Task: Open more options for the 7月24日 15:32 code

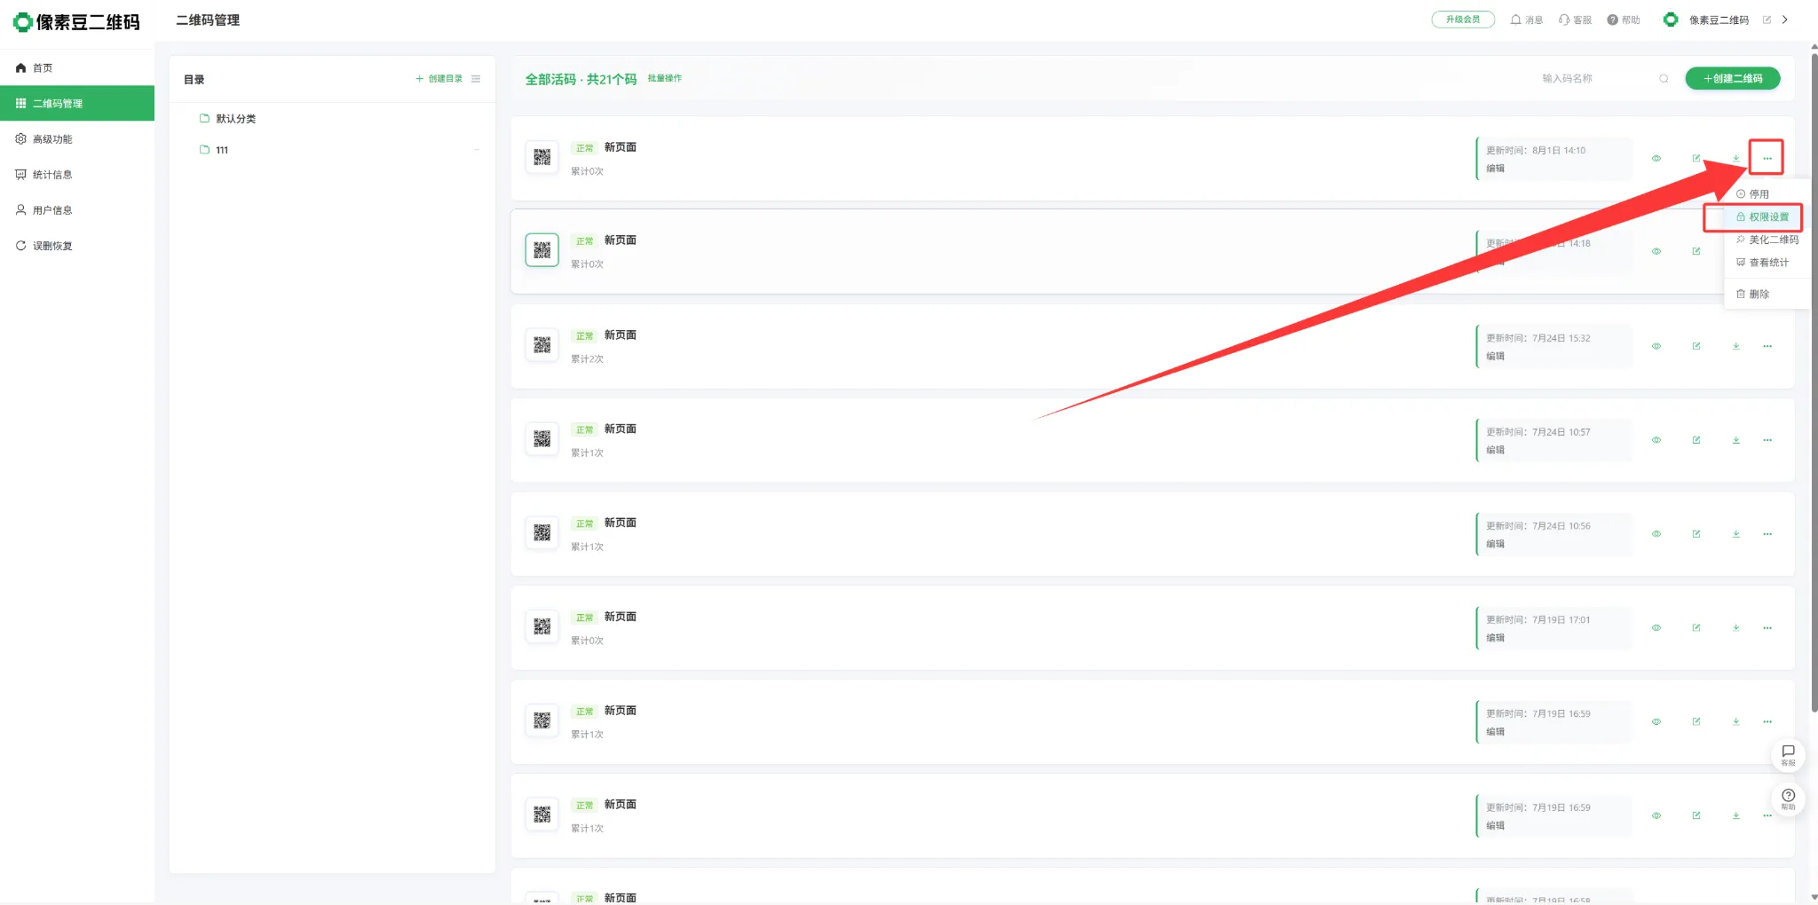Action: 1767,347
